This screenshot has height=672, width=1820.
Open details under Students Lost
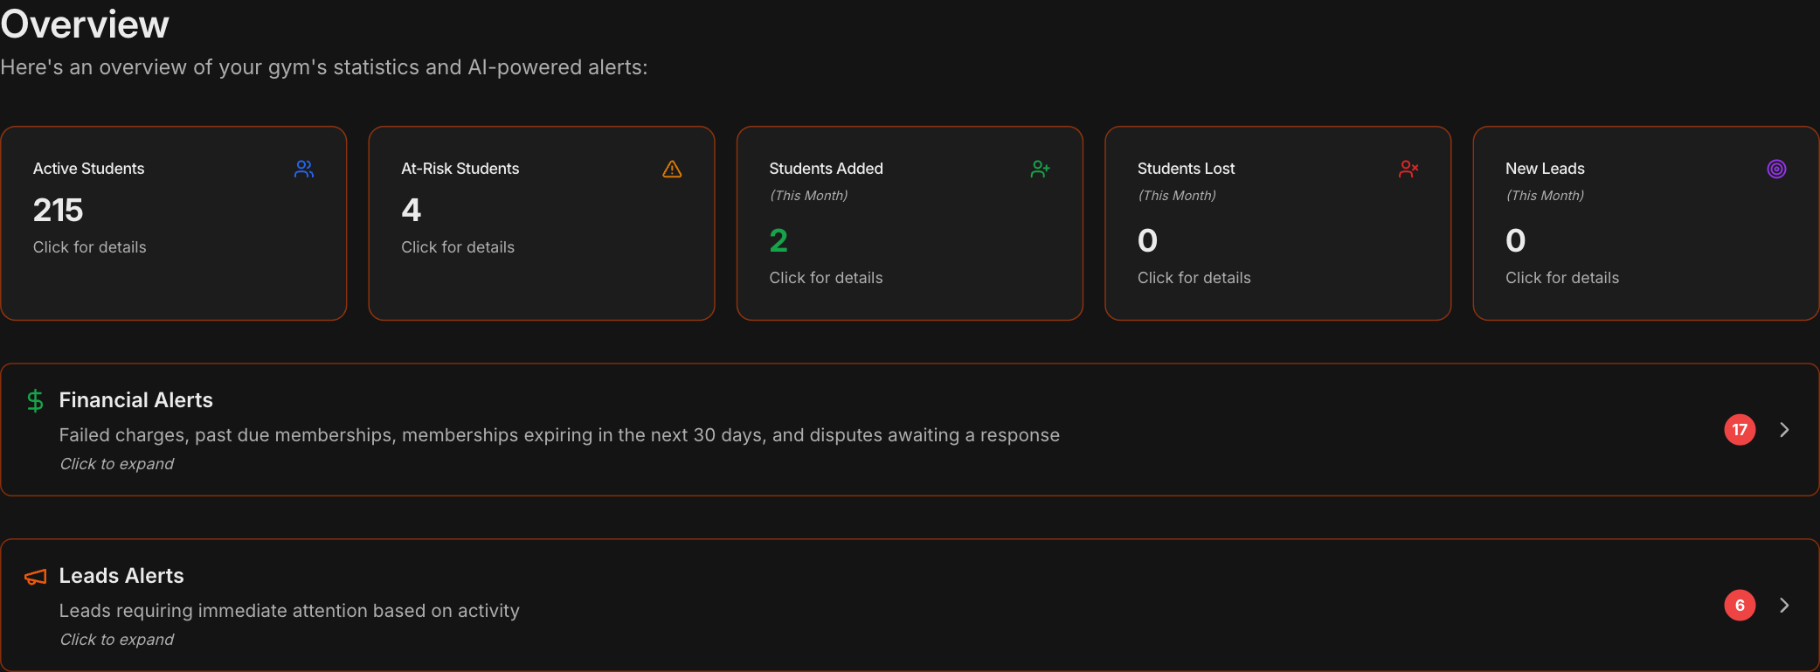tap(1194, 278)
